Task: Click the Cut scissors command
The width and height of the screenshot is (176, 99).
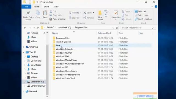Action: (x=53, y=11)
